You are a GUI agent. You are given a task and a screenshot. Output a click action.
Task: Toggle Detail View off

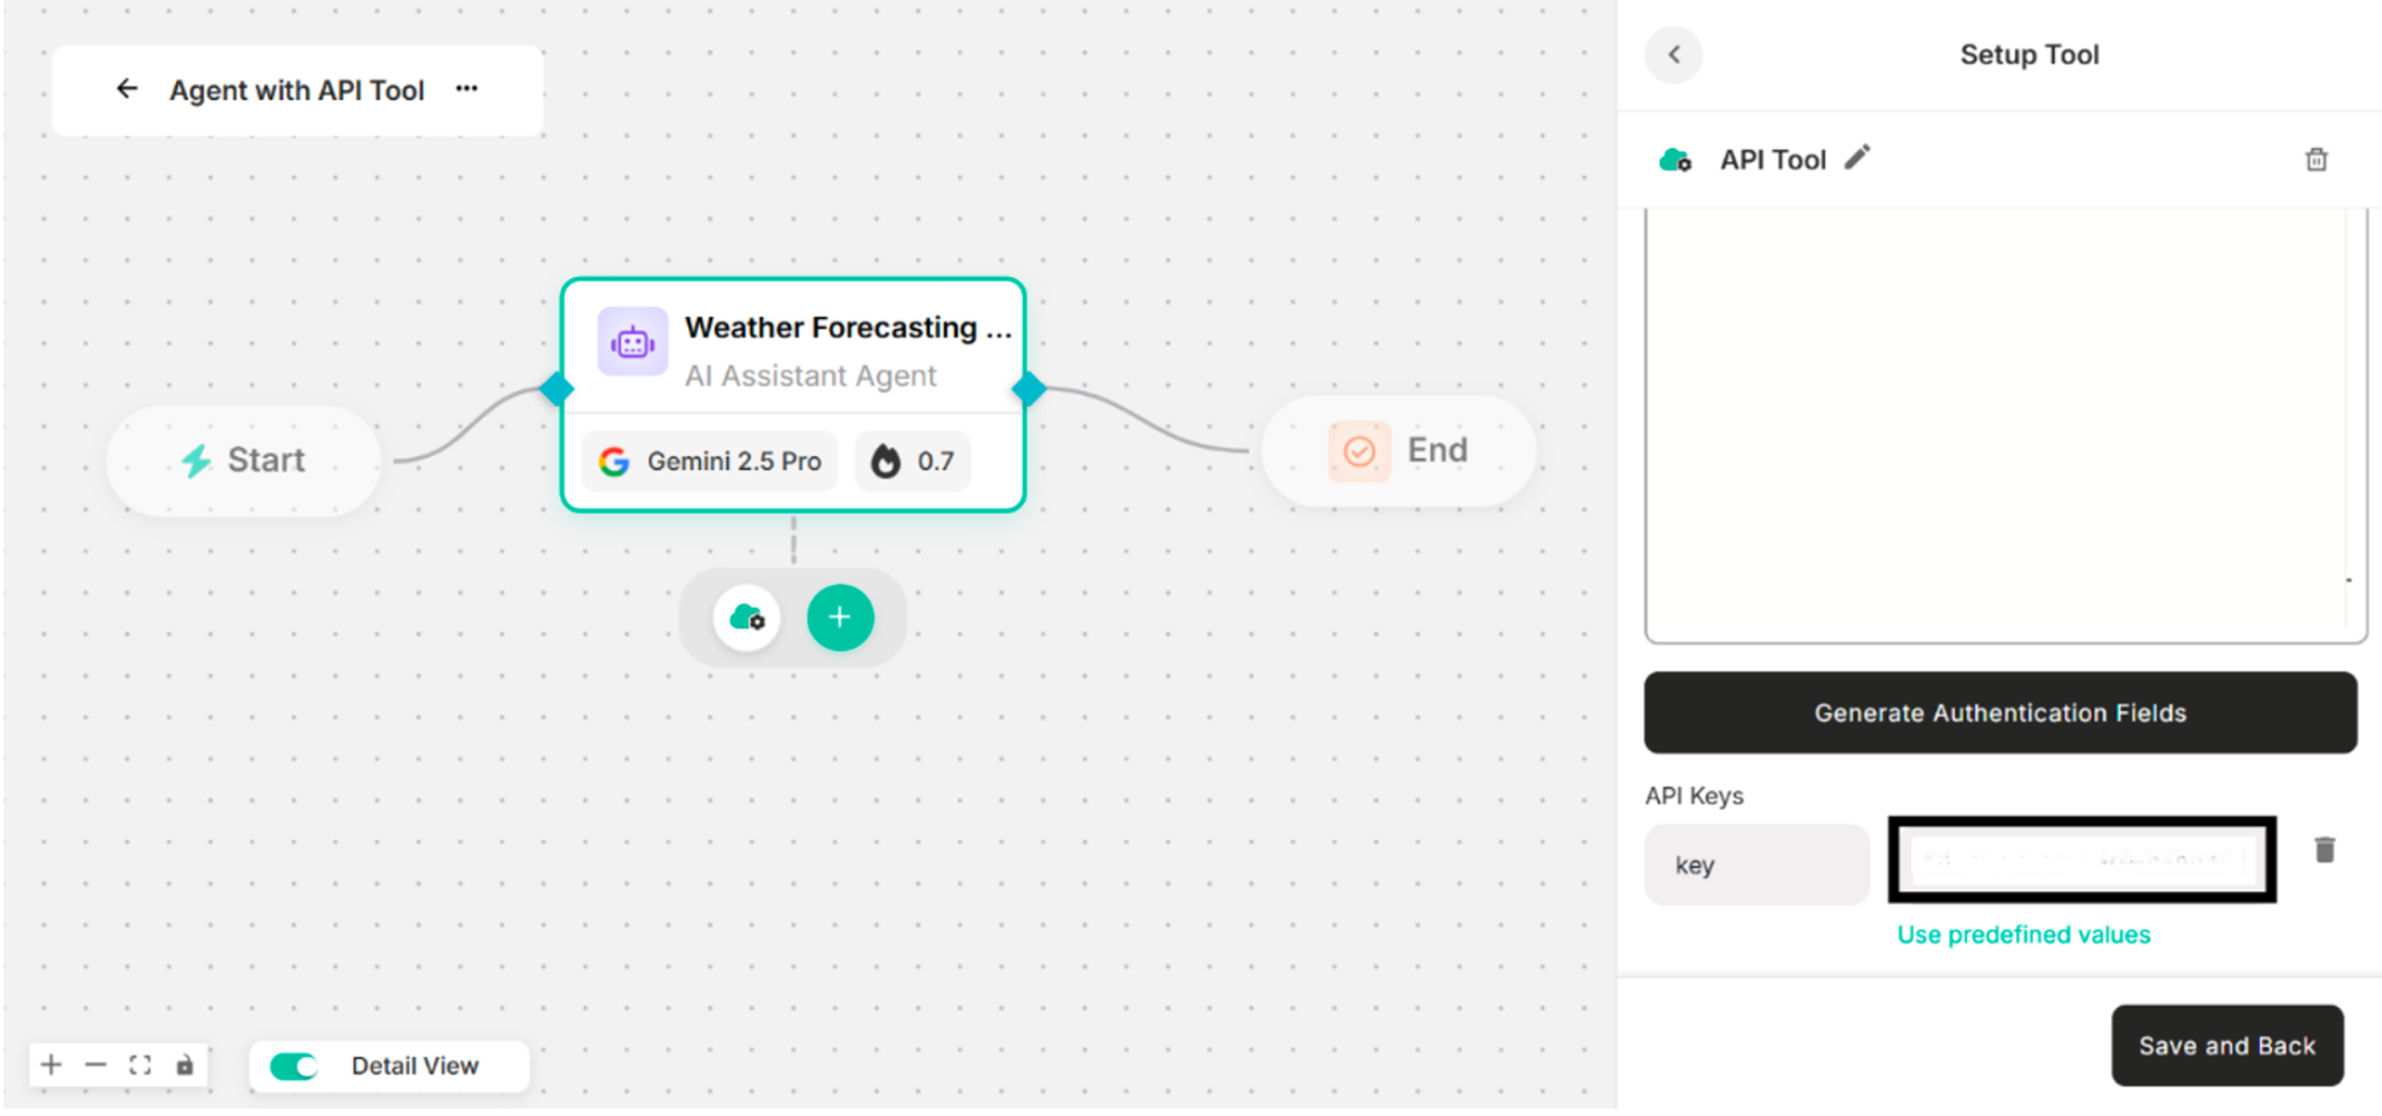tap(292, 1065)
